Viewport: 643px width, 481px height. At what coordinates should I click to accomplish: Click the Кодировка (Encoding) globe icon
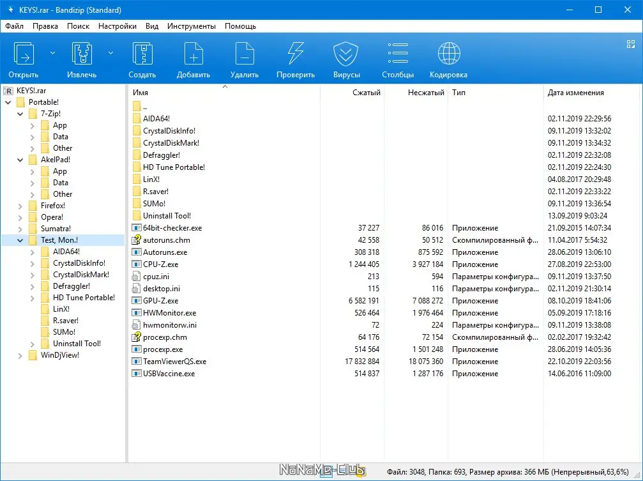tap(449, 54)
